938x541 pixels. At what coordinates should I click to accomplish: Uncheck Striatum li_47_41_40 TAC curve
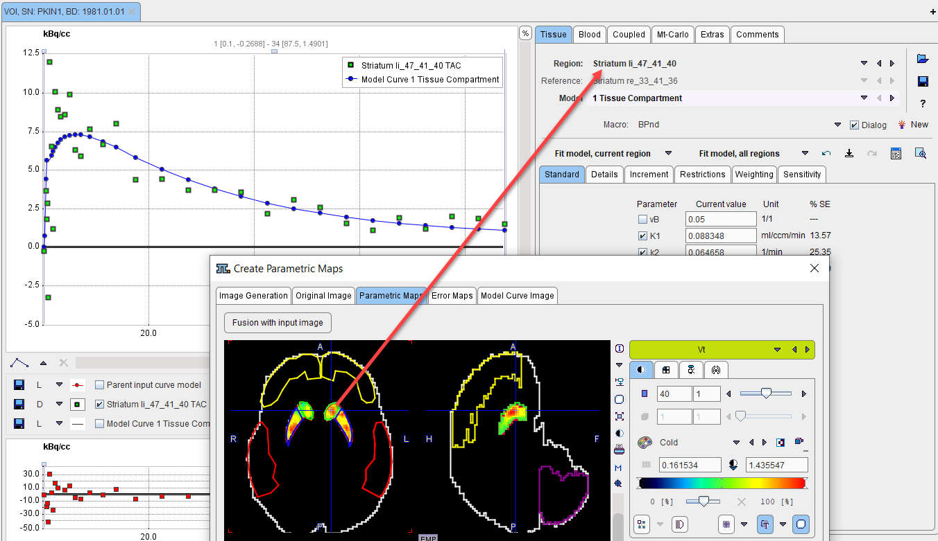(99, 405)
